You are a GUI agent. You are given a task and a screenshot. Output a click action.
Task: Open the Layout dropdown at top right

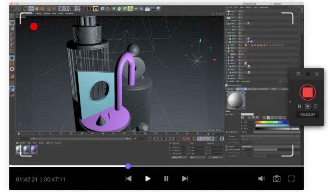tap(288, 4)
